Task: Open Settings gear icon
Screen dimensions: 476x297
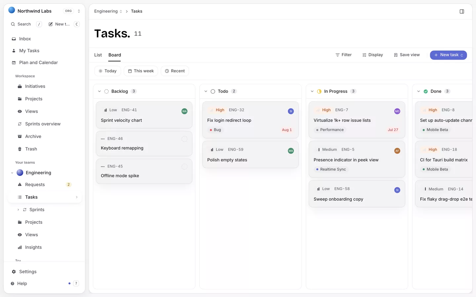Action: click(14, 272)
